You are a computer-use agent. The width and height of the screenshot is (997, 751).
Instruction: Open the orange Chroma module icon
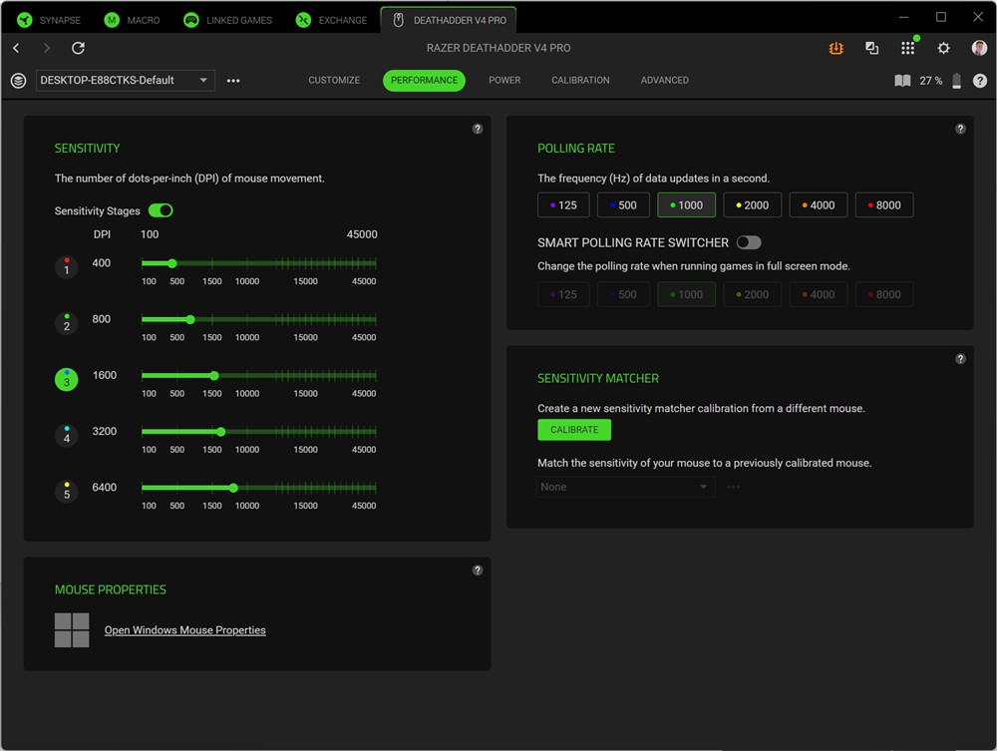pyautogui.click(x=836, y=48)
